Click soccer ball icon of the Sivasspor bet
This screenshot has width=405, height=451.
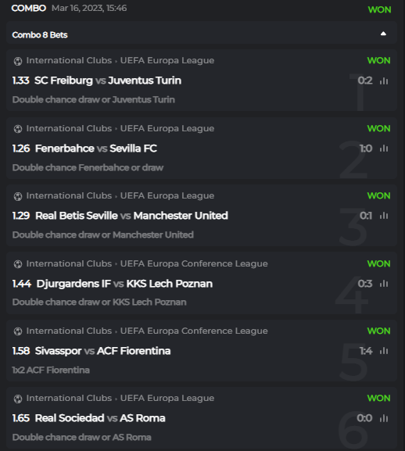point(18,331)
